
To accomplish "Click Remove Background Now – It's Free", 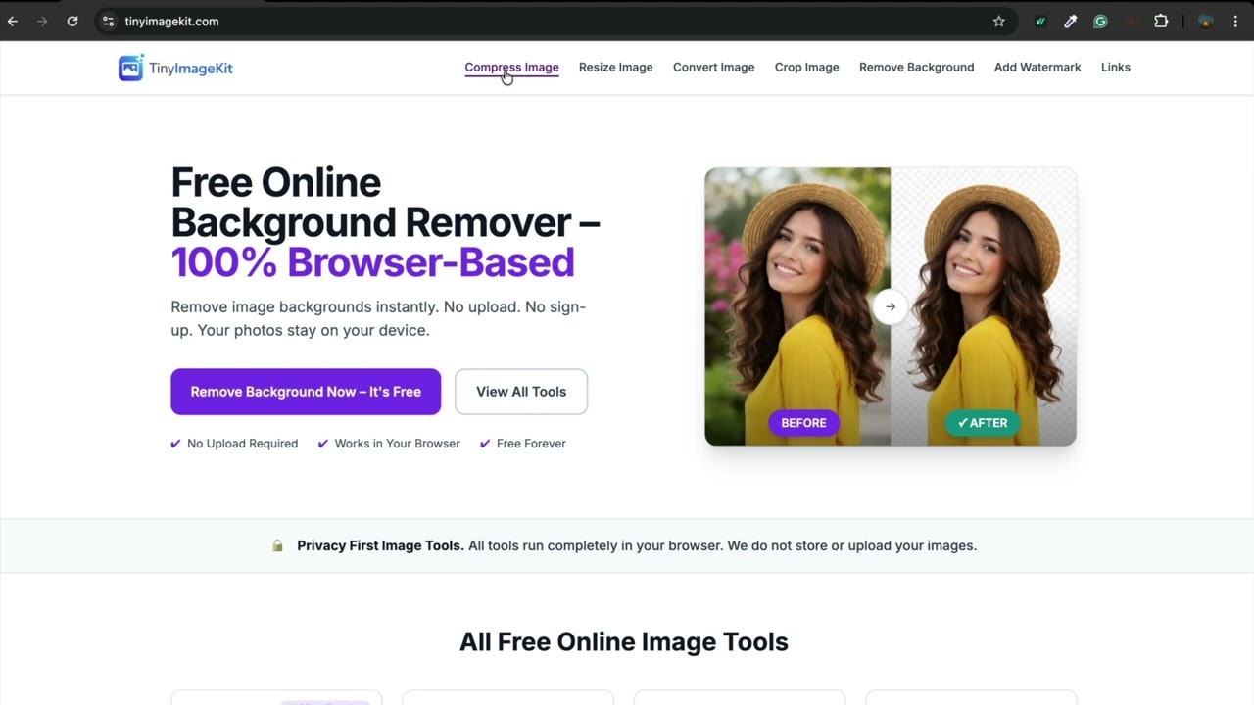I will (305, 392).
